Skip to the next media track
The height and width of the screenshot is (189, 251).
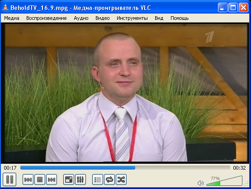(x=52, y=180)
